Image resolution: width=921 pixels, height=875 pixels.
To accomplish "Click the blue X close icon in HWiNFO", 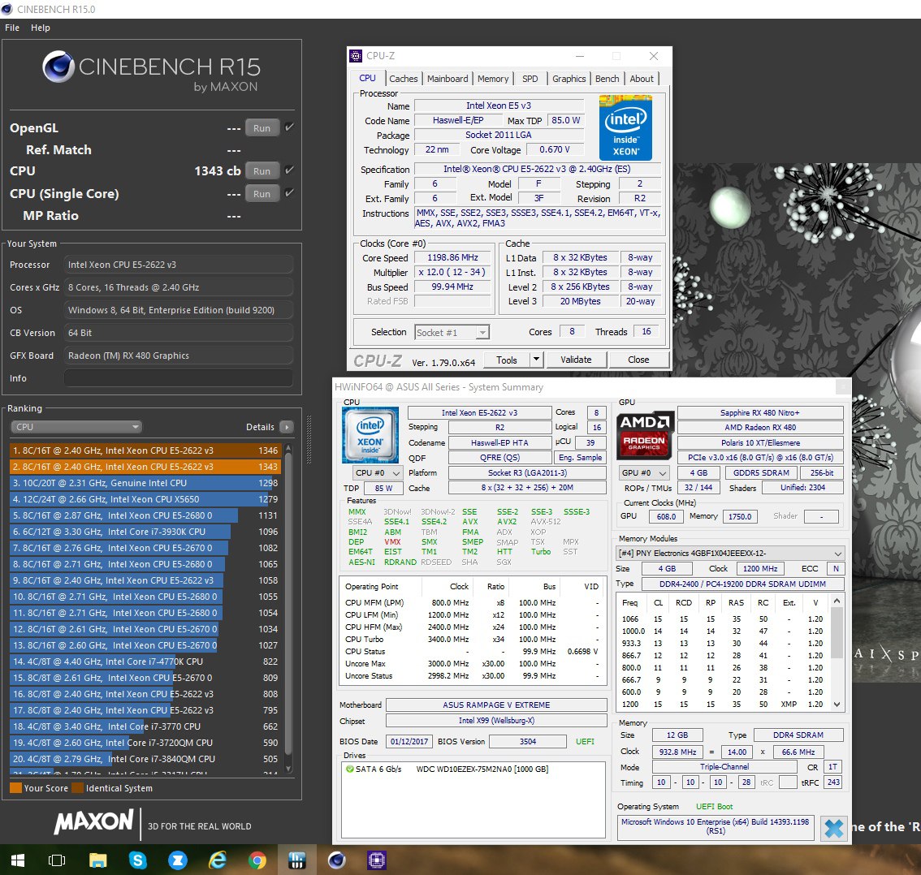I will [x=833, y=828].
